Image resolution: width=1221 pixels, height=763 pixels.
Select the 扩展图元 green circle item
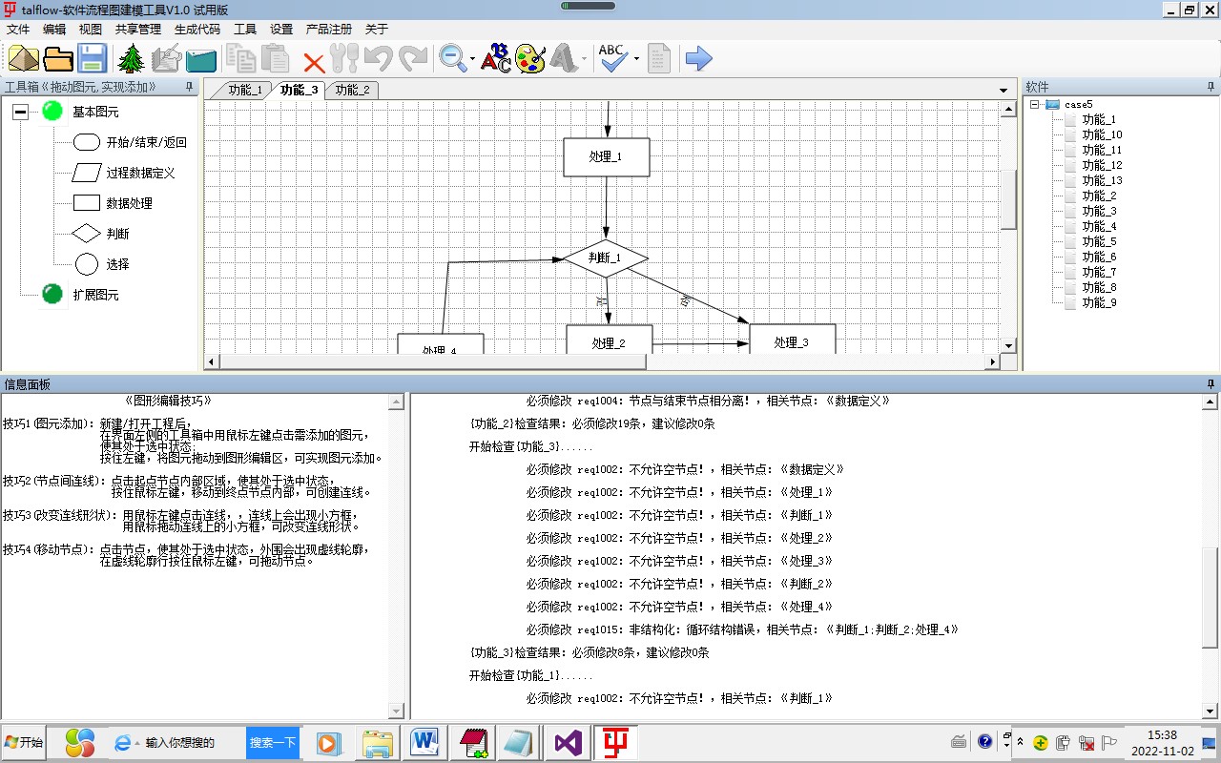(52, 295)
